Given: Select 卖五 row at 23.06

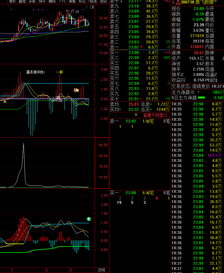Looking at the screenshot, I should coord(140,27).
